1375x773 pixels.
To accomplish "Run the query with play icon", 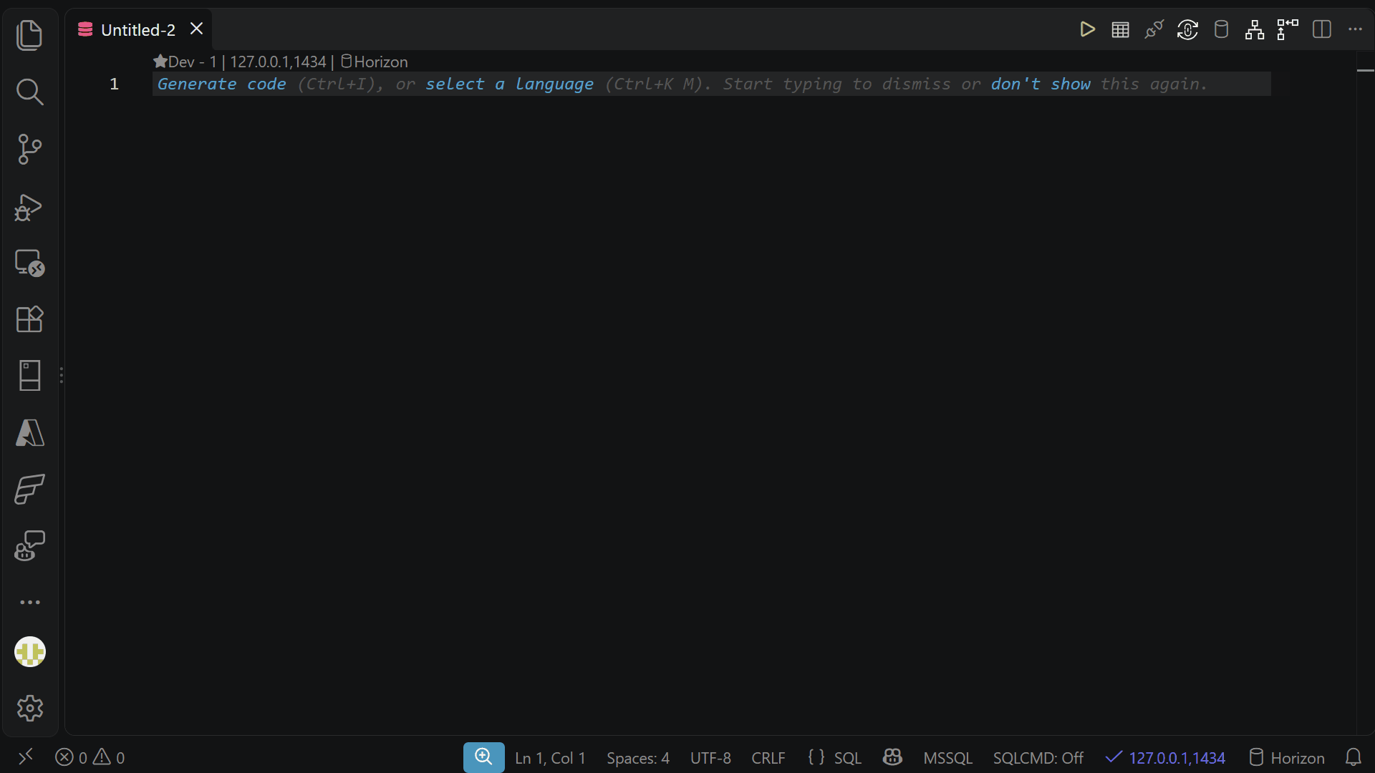I will [1087, 30].
